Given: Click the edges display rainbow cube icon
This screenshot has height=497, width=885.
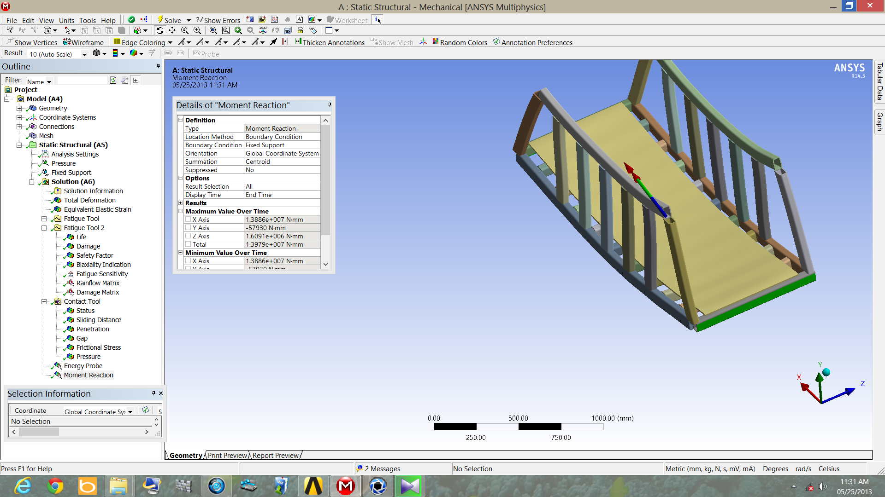Looking at the screenshot, I should point(133,53).
